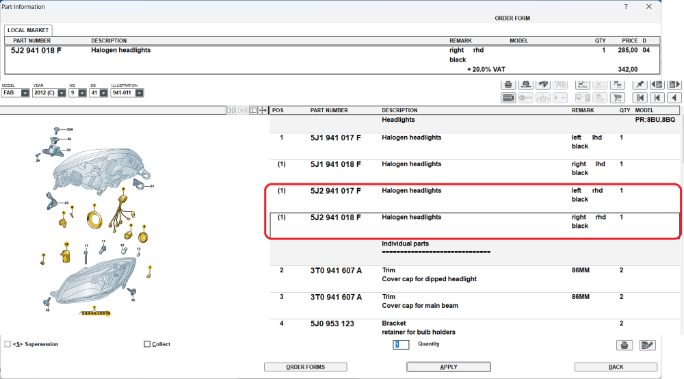Click the 342,00 price with VAT
Image resolution: width=684 pixels, height=379 pixels.
point(628,69)
